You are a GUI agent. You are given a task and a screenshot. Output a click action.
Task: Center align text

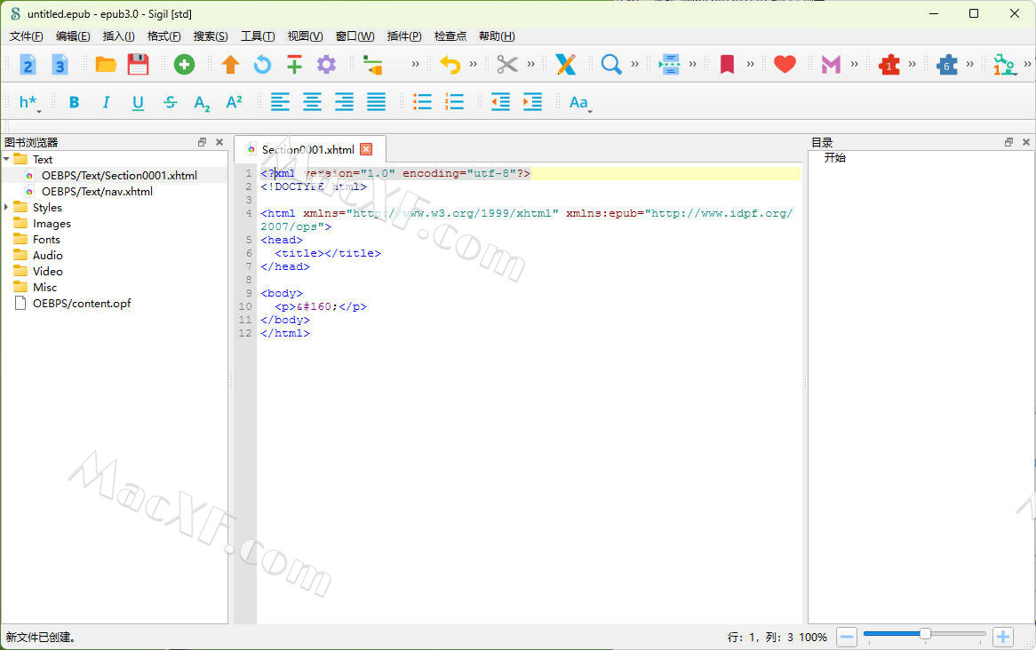(312, 102)
